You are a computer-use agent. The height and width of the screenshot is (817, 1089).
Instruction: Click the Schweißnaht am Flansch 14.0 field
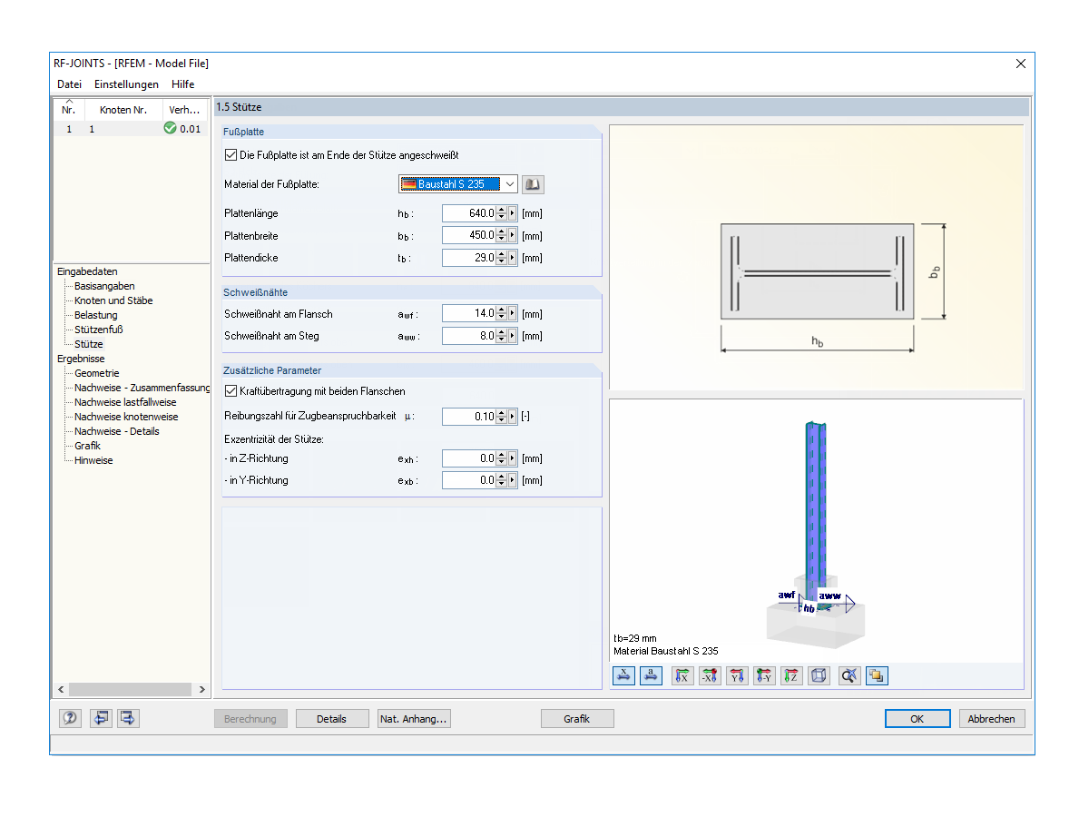[x=469, y=313]
